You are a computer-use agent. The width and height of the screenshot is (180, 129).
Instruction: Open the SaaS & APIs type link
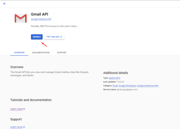(x=114, y=78)
